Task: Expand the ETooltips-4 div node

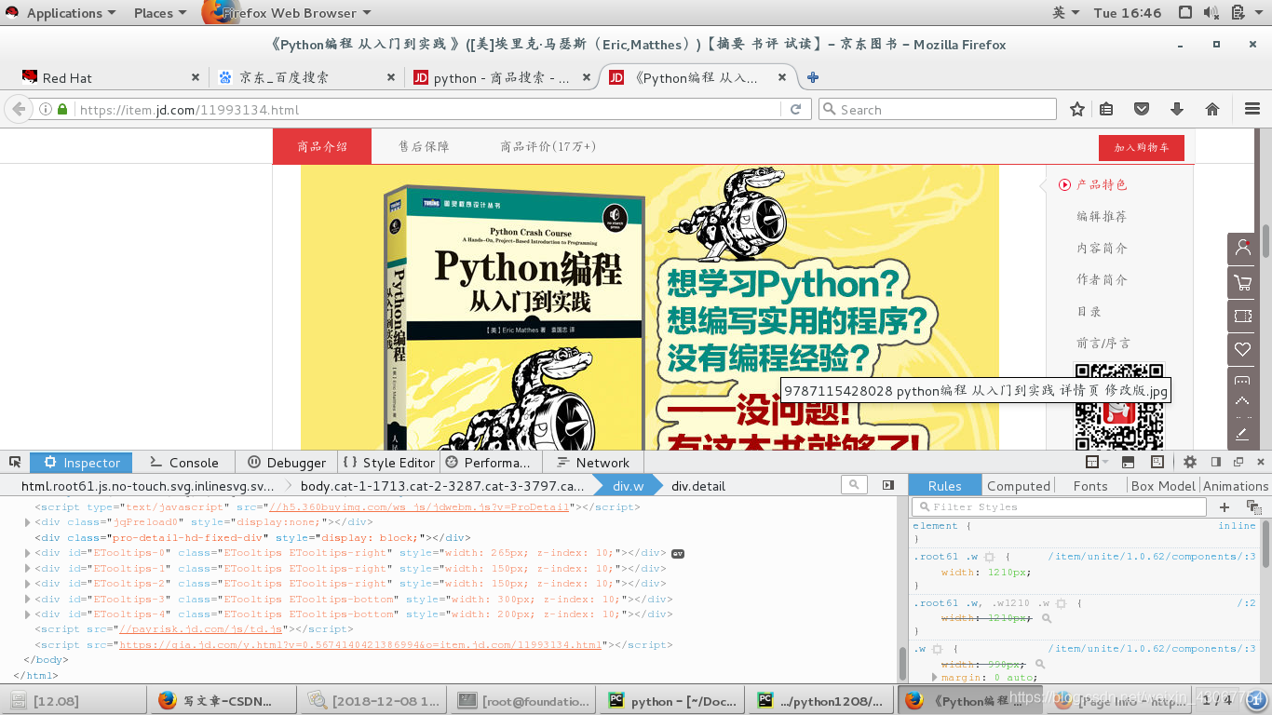Action: [x=27, y=614]
